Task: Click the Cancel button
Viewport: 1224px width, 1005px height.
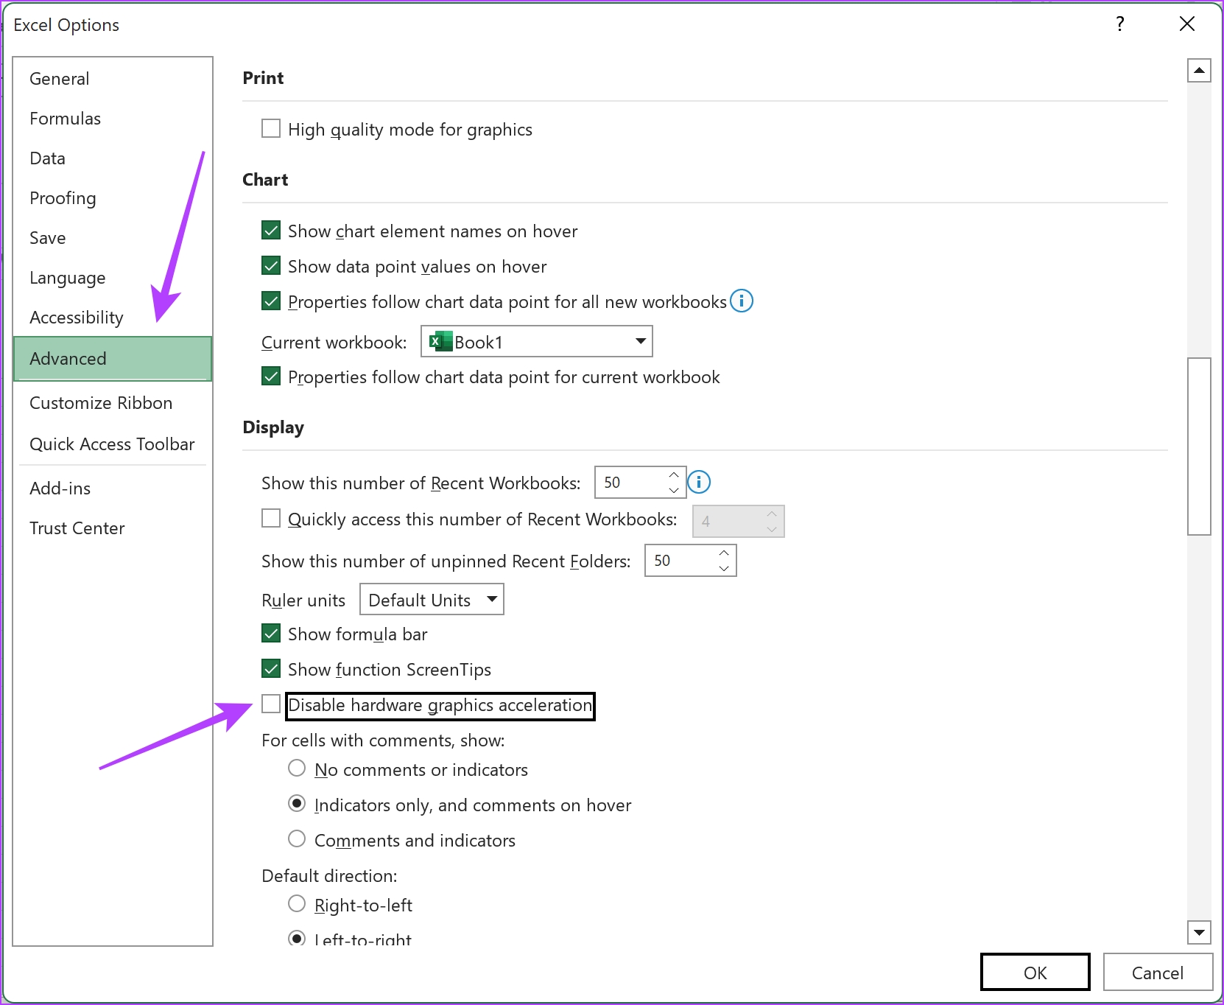Action: pyautogui.click(x=1158, y=973)
